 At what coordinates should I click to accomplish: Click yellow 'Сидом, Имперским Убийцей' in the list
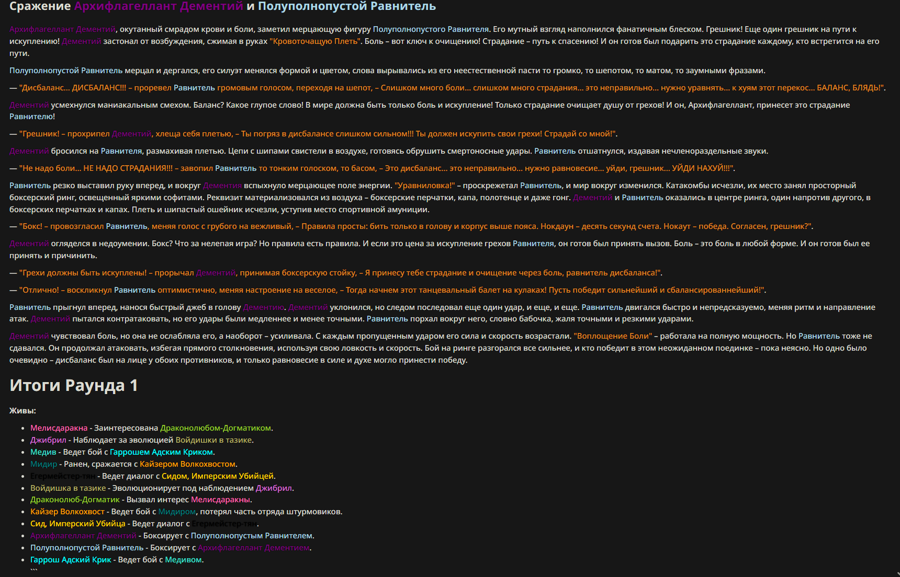[218, 476]
